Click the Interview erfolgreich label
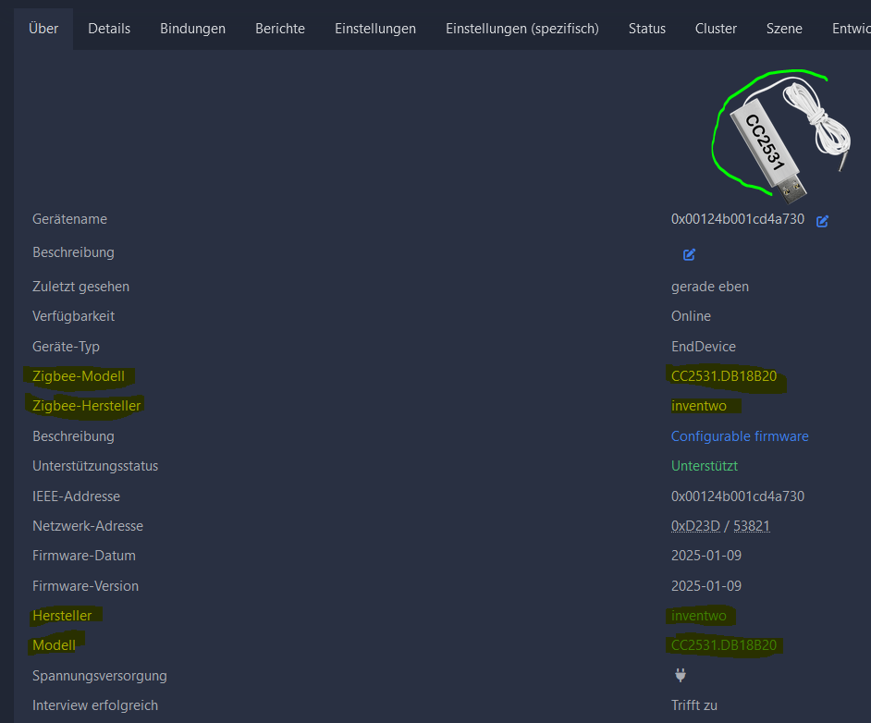Viewport: 871px width, 723px height. pos(95,705)
